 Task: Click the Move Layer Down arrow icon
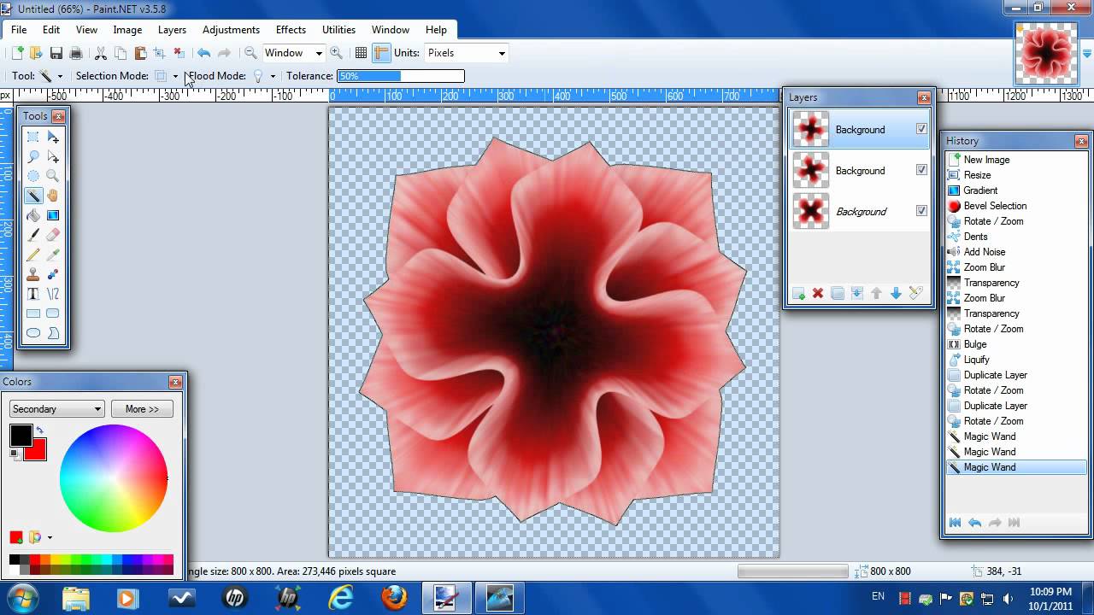(x=896, y=293)
